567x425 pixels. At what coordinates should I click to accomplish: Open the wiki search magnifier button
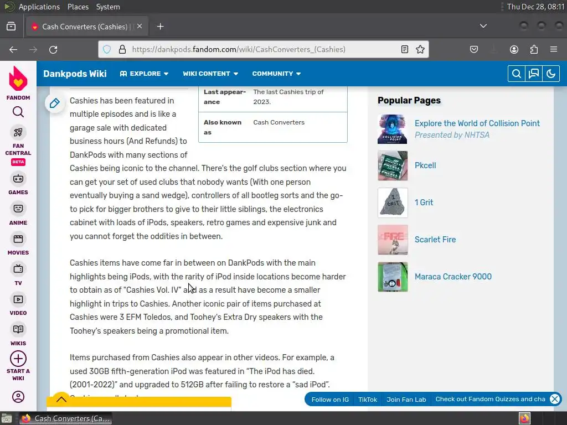point(517,74)
